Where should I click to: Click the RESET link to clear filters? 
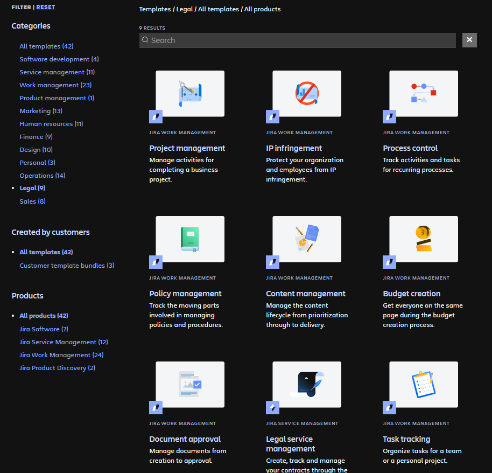(x=46, y=6)
